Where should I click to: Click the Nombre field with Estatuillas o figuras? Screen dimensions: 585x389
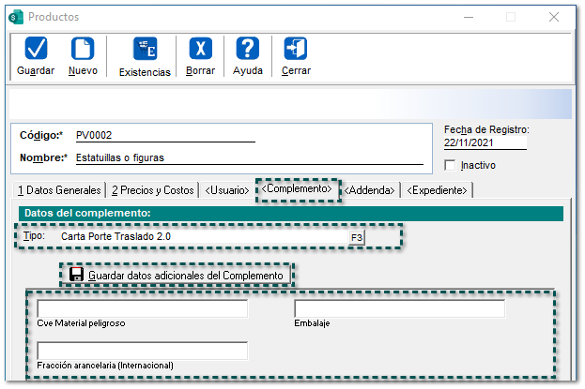pyautogui.click(x=248, y=157)
